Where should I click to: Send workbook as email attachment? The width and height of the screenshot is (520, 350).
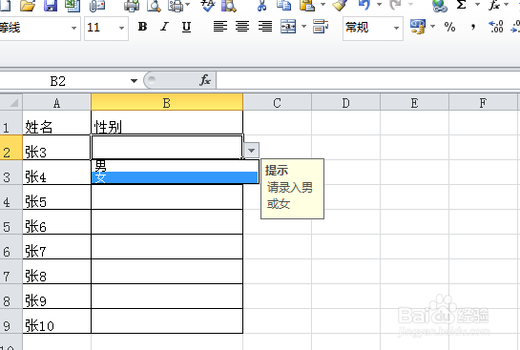(x=97, y=6)
